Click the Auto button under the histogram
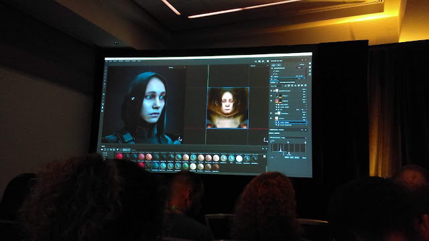The width and height of the screenshot is (429, 241). coord(292,157)
